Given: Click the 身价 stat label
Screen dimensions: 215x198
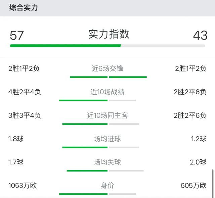Looking at the screenshot, I should [107, 186].
